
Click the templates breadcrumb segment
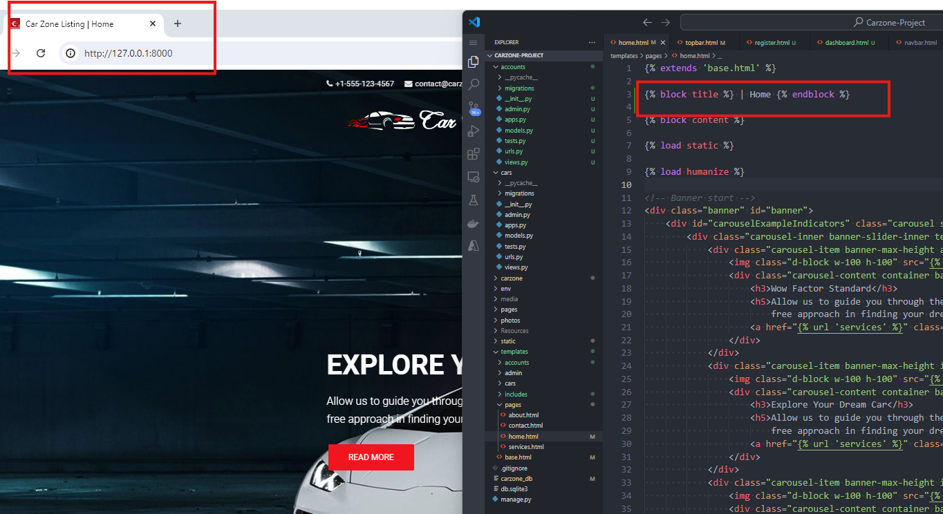click(624, 56)
